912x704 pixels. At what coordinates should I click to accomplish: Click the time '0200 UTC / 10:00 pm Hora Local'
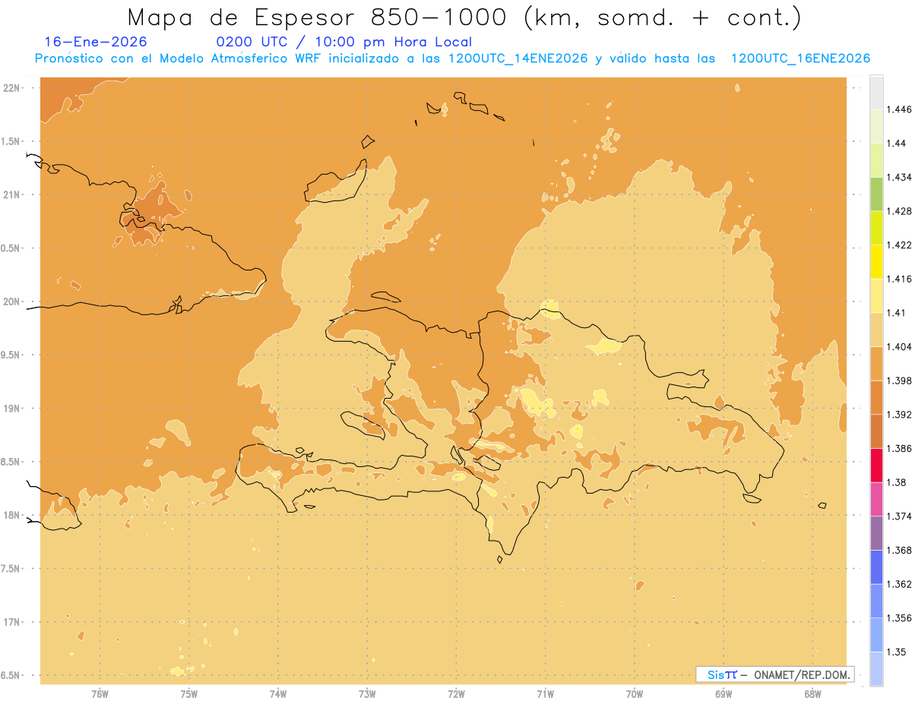344,42
